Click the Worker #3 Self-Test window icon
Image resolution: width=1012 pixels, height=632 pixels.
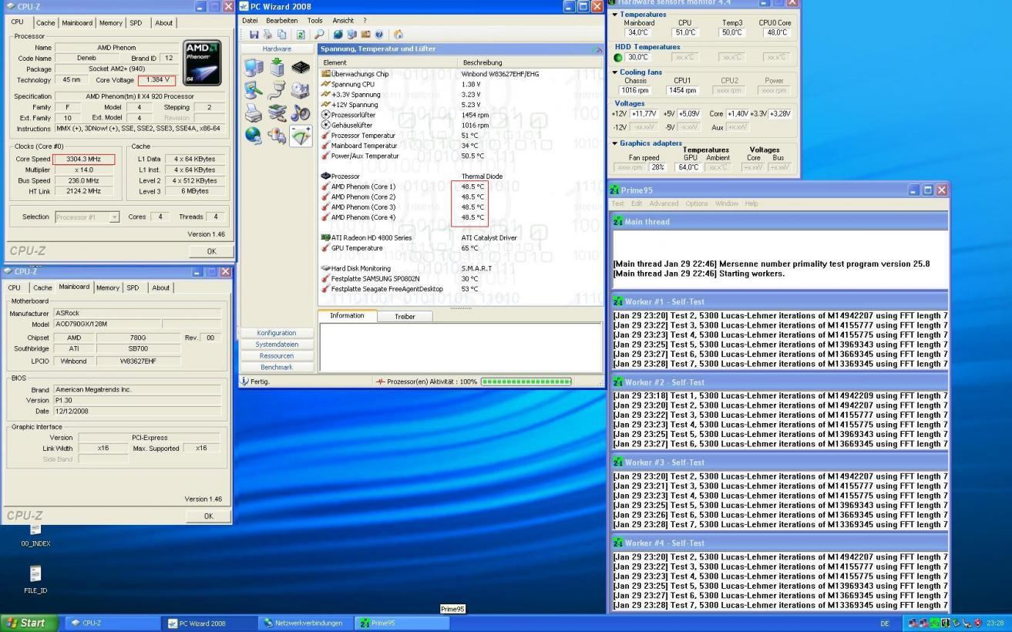point(618,462)
